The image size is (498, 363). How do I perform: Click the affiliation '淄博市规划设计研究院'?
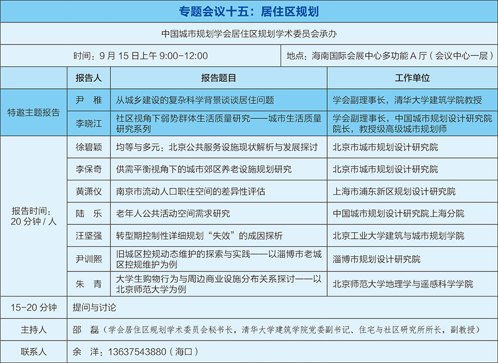pyautogui.click(x=376, y=259)
